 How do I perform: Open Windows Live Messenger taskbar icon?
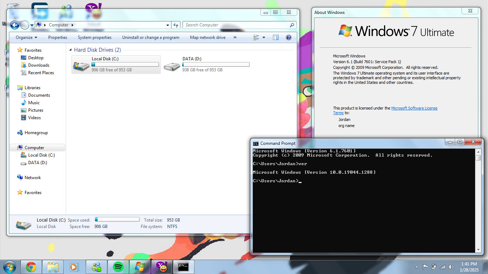[96, 267]
